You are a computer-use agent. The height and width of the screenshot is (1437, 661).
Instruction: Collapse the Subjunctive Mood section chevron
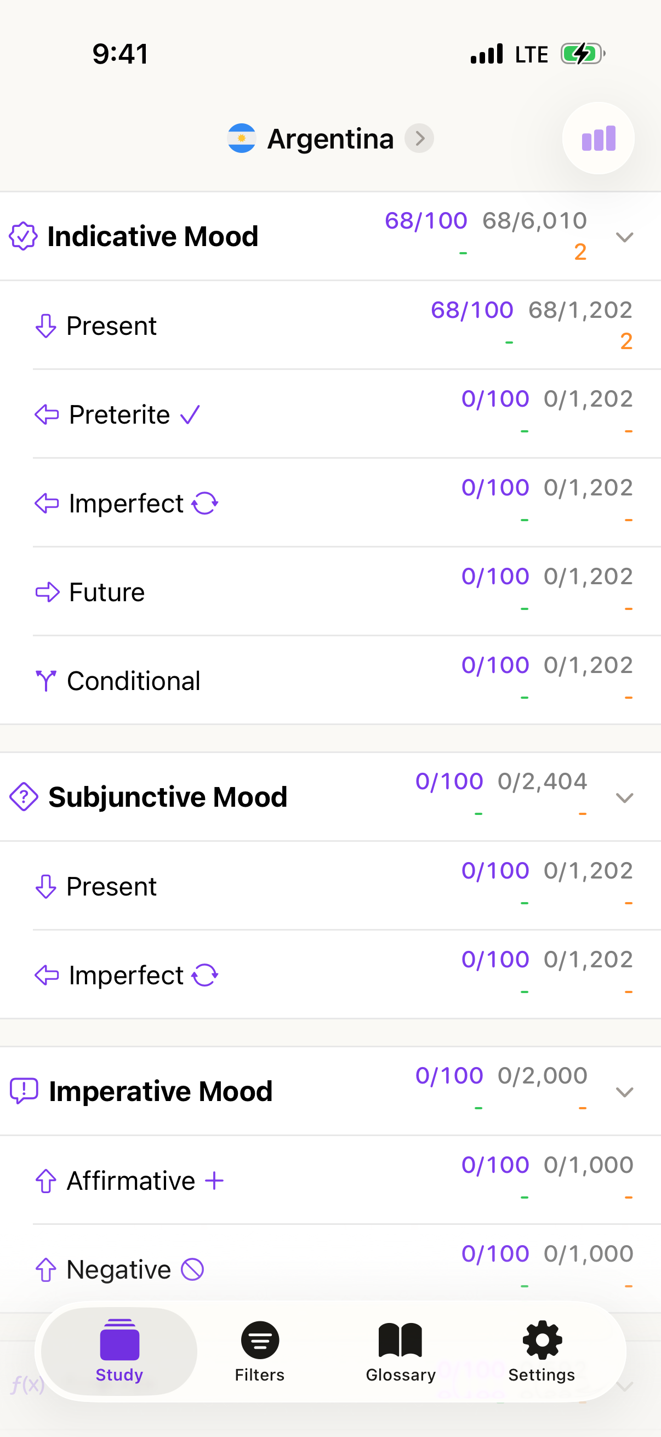(x=624, y=798)
